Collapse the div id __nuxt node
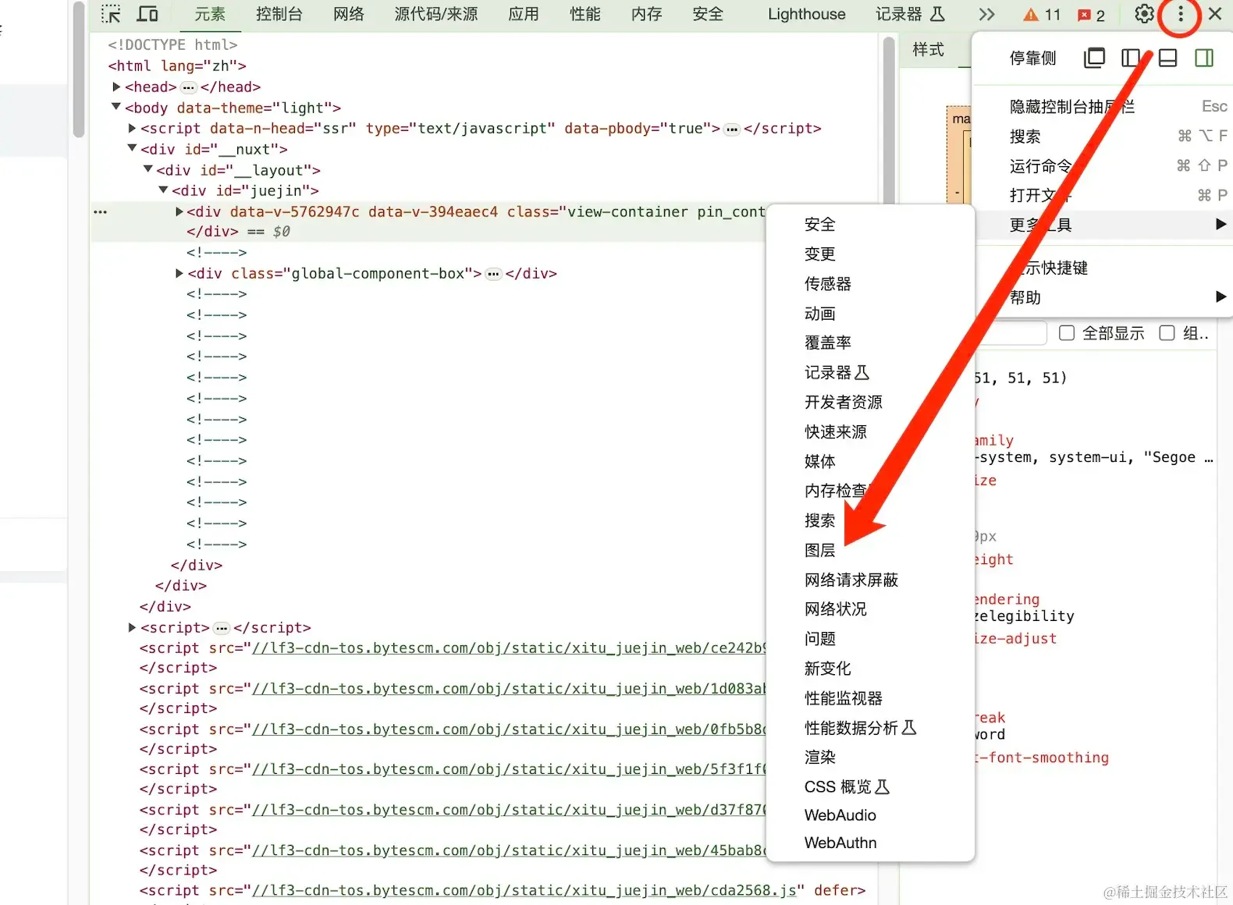Screen dimensions: 1233x905 [x=132, y=148]
